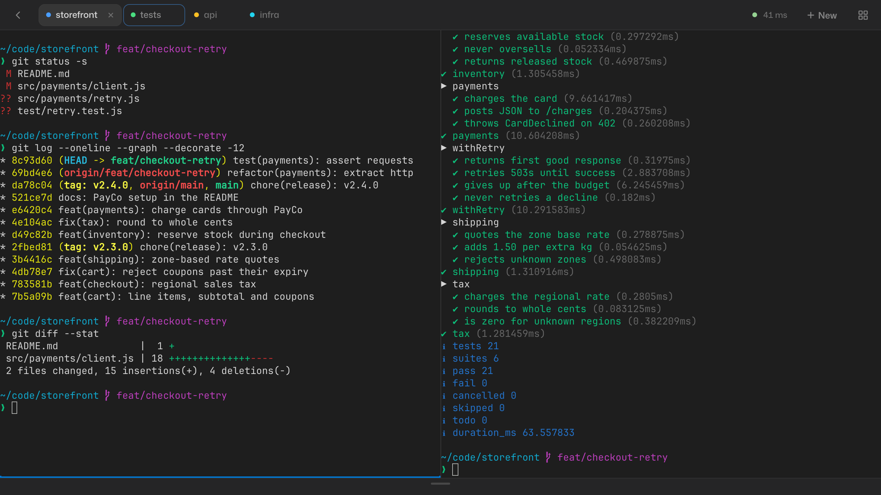This screenshot has width=881, height=495.
Task: Click the yellow dot on the api tab
Action: (197, 15)
